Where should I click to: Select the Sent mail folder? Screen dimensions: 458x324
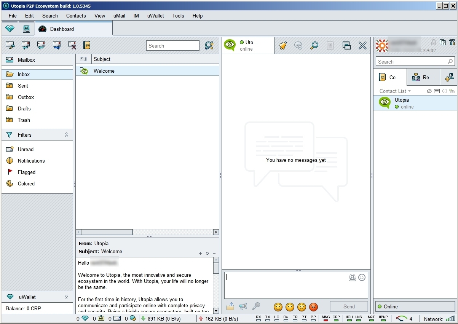[x=23, y=86]
